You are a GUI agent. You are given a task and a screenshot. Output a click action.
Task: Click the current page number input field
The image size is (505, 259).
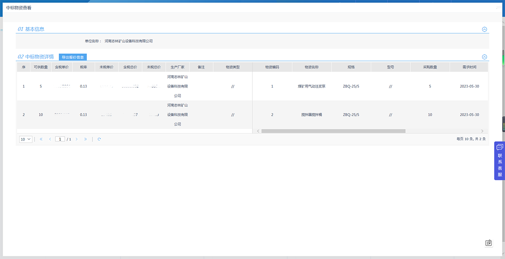pos(60,139)
